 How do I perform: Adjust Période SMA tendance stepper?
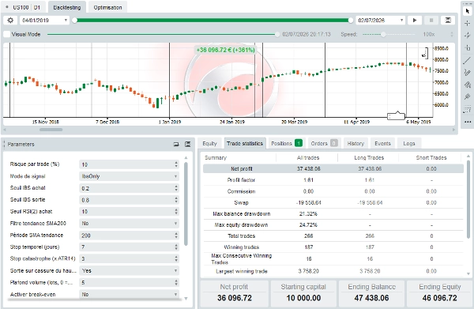[176, 236]
